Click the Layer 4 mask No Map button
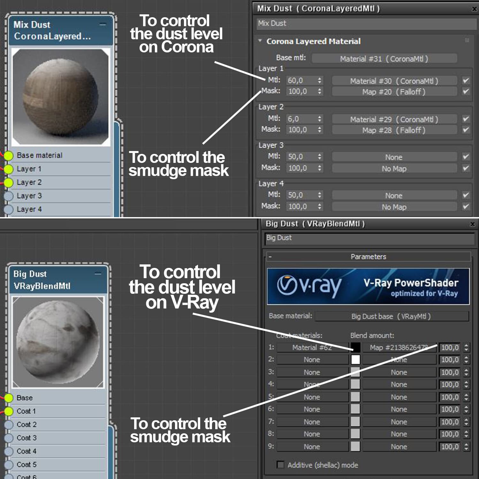 tap(394, 207)
